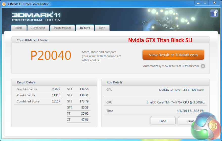Click the Load button
Viewport: 222px width, 141px height.
[x=163, y=121]
